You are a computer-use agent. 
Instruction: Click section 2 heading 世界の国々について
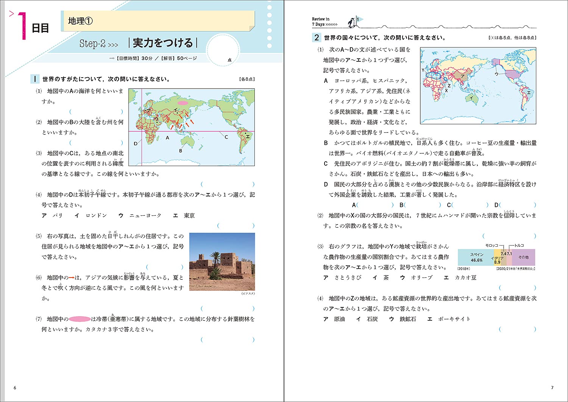pos(385,38)
